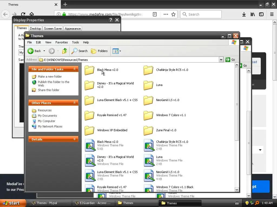
Task: Select the Luna Element Black v5.1 theme file
Action: click(x=111, y=175)
